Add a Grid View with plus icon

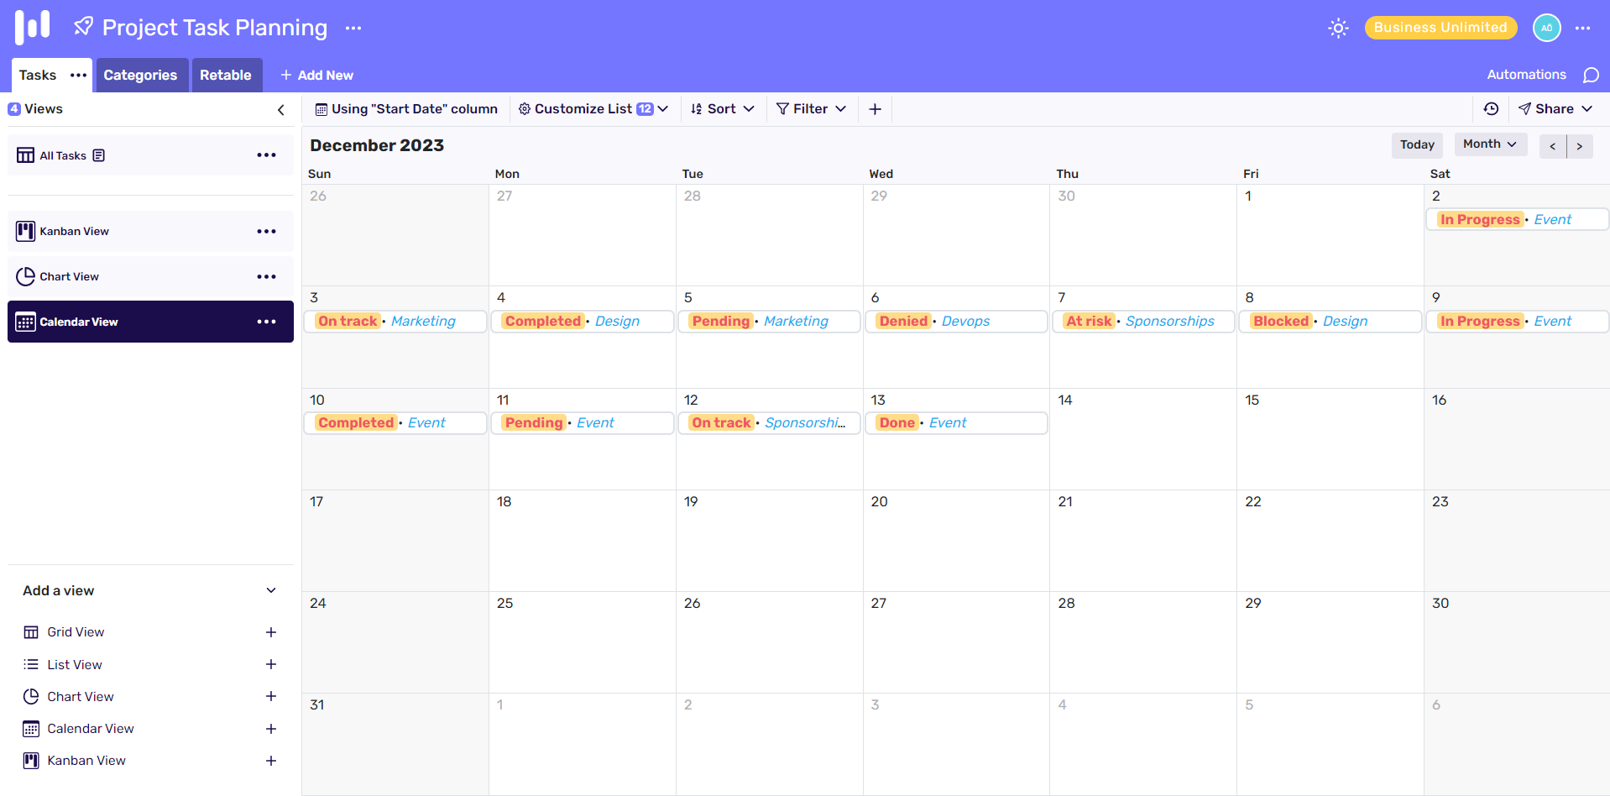[x=271, y=632]
